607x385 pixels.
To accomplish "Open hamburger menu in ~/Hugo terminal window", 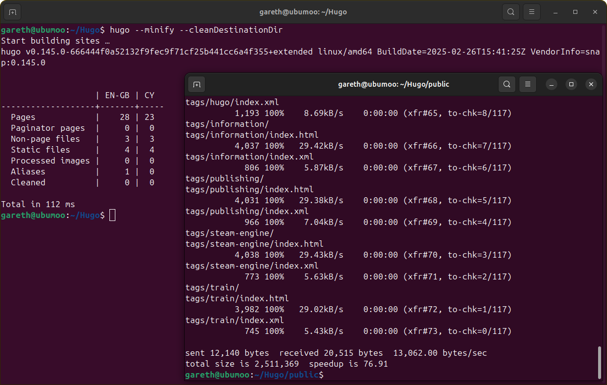I will click(532, 11).
